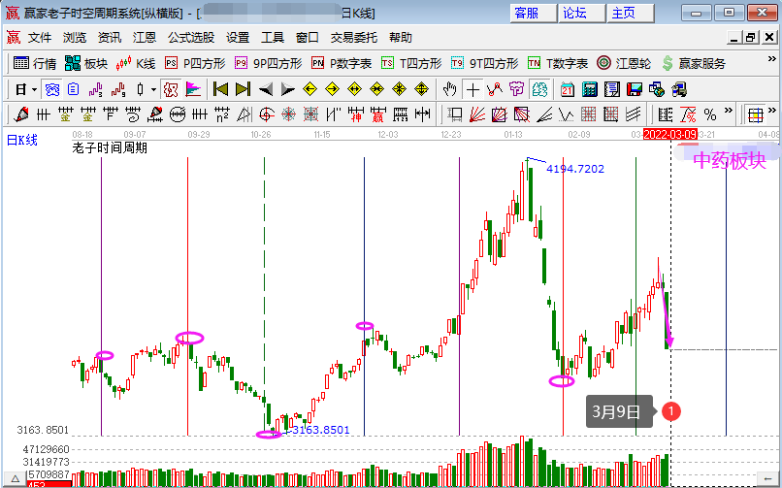Click the yellow diamond left-arrow icon
Screen dimensions: 782x488
[310, 89]
